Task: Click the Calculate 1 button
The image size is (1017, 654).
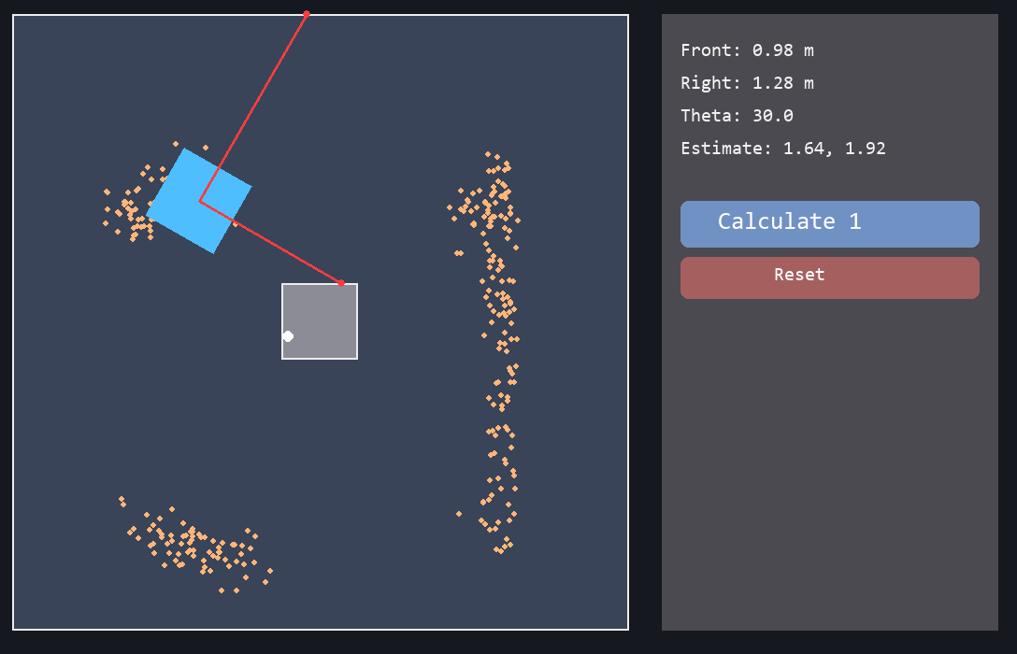Action: pos(829,223)
